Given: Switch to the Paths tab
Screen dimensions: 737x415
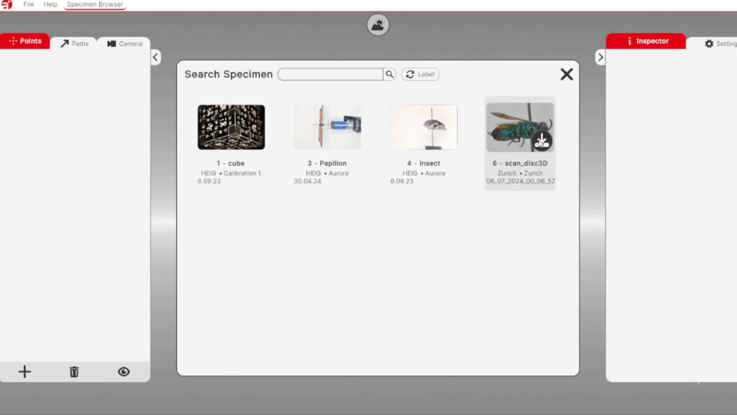Looking at the screenshot, I should 74,44.
